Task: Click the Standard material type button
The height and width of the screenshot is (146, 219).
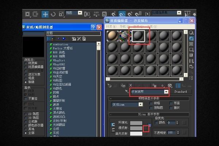Action: point(180,92)
